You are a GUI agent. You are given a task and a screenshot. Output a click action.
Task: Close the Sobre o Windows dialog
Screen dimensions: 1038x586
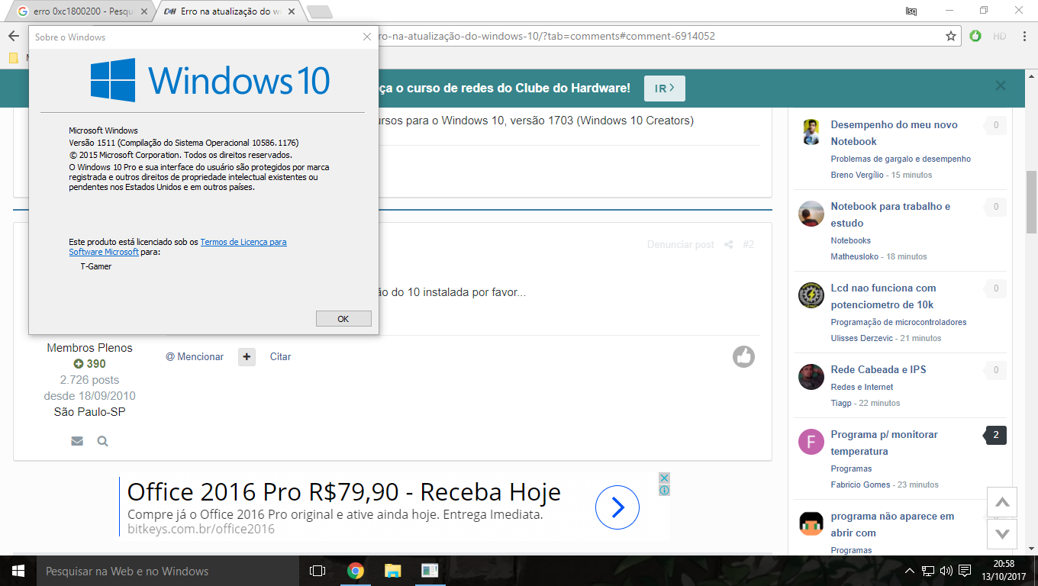pos(367,37)
